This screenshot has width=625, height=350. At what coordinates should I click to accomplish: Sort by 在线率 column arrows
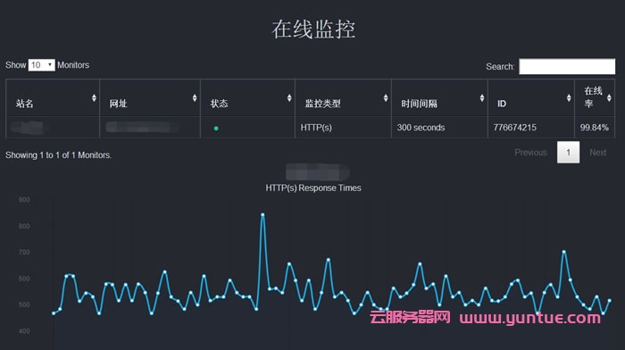coord(609,98)
